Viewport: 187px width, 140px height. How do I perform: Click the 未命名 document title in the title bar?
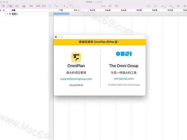point(89,2)
